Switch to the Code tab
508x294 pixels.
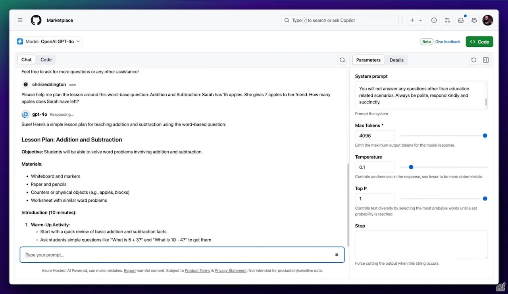tap(46, 60)
